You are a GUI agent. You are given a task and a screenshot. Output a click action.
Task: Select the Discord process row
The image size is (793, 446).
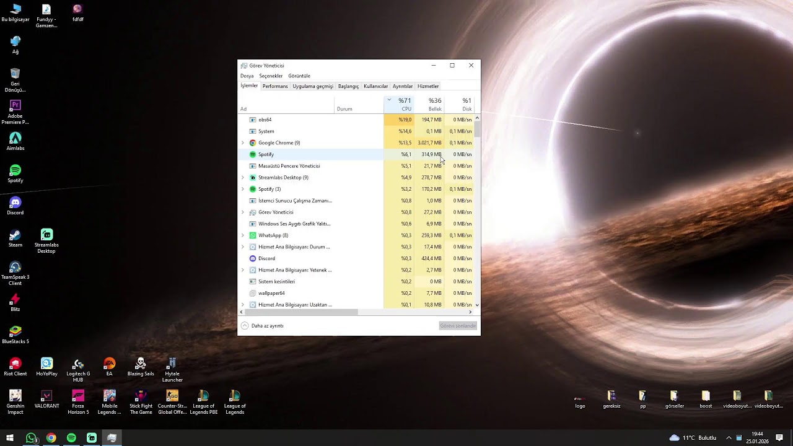tap(356, 258)
